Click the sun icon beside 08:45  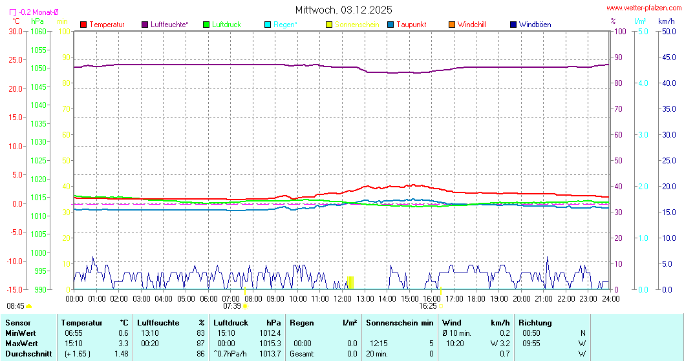(28, 306)
